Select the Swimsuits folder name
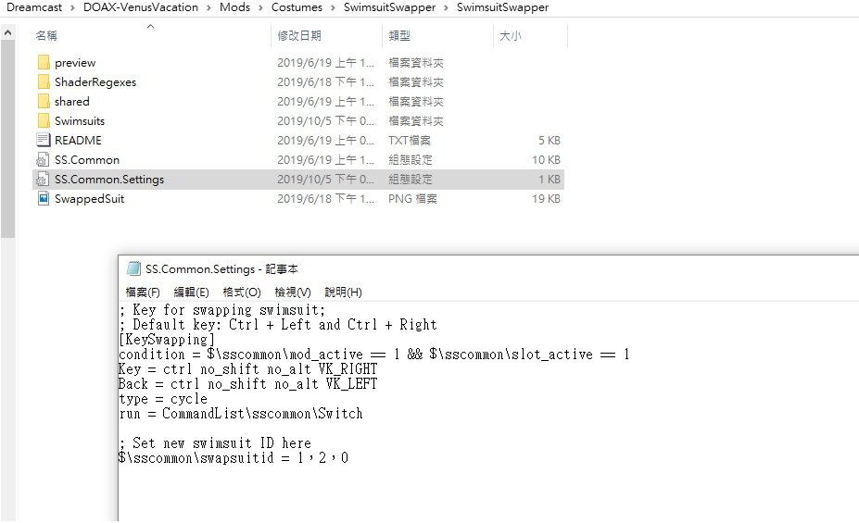 coord(80,121)
